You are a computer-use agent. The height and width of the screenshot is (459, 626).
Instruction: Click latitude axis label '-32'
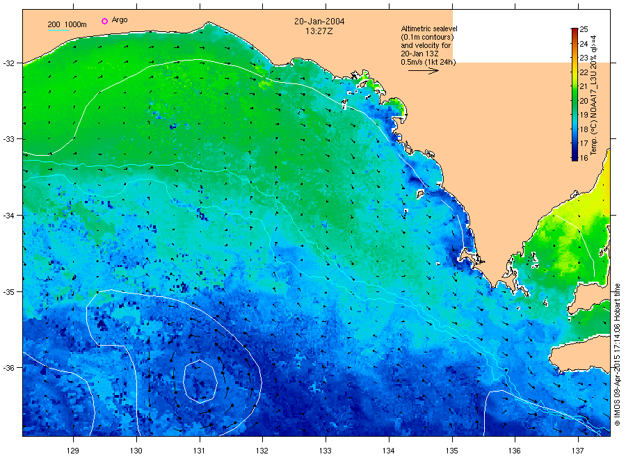click(x=8, y=63)
